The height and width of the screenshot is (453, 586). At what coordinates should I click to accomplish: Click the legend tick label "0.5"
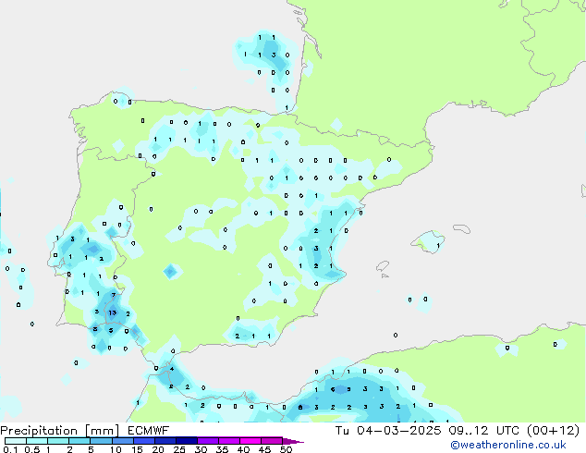(x=31, y=449)
